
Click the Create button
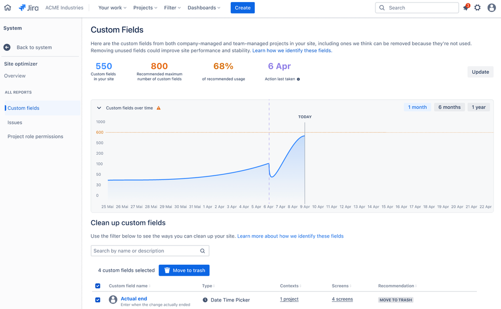click(x=243, y=8)
